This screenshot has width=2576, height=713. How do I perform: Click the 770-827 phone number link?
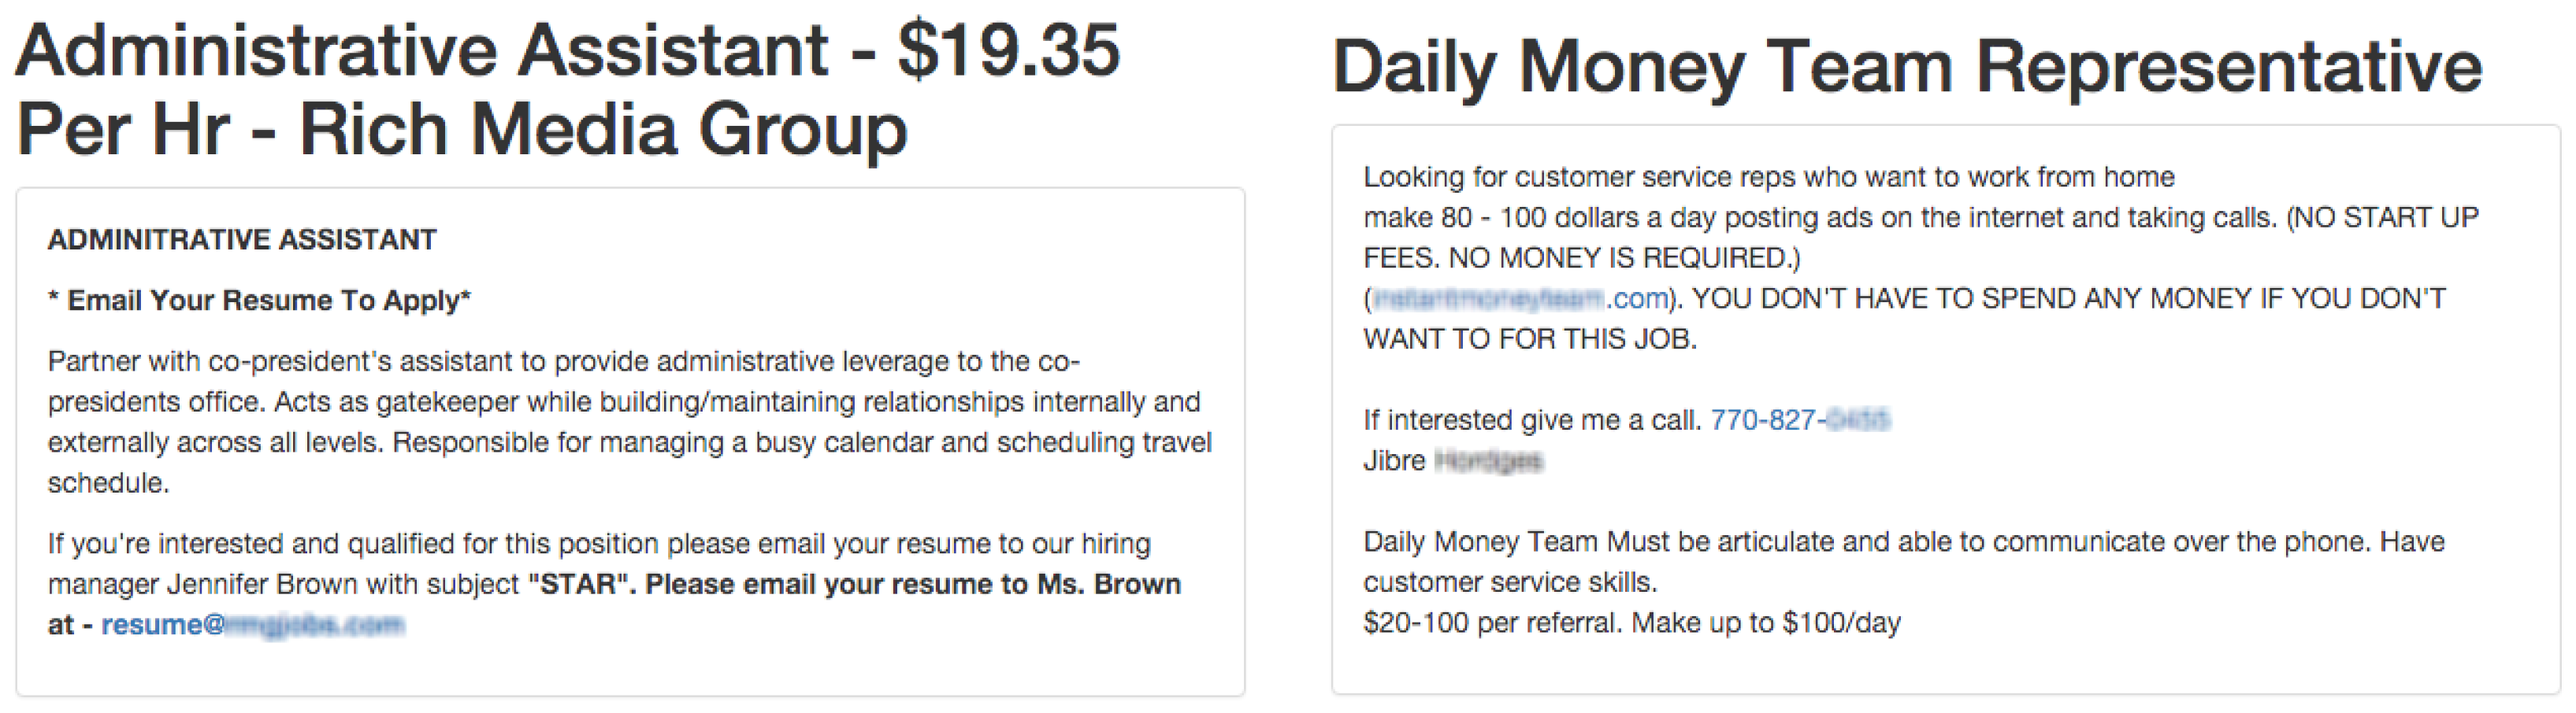pyautogui.click(x=1800, y=419)
